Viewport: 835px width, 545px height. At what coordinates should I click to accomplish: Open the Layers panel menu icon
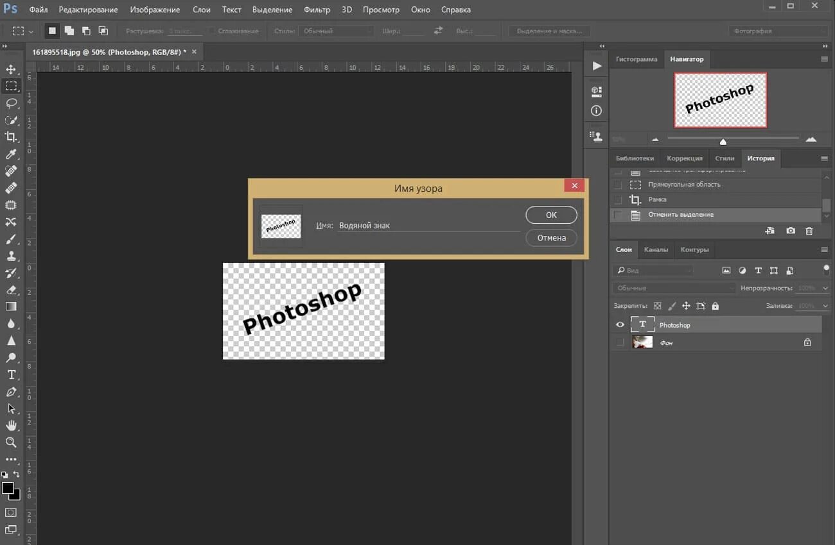pyautogui.click(x=824, y=249)
